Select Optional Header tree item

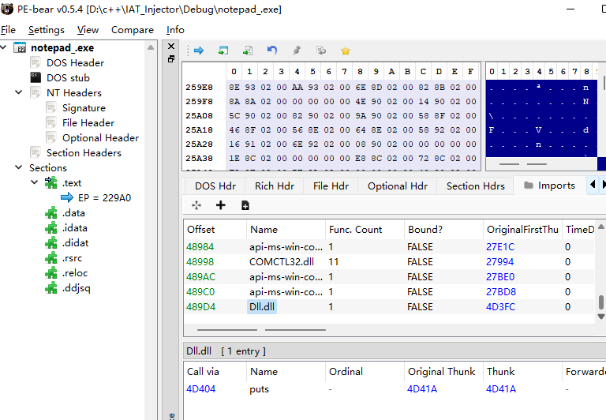pos(100,137)
